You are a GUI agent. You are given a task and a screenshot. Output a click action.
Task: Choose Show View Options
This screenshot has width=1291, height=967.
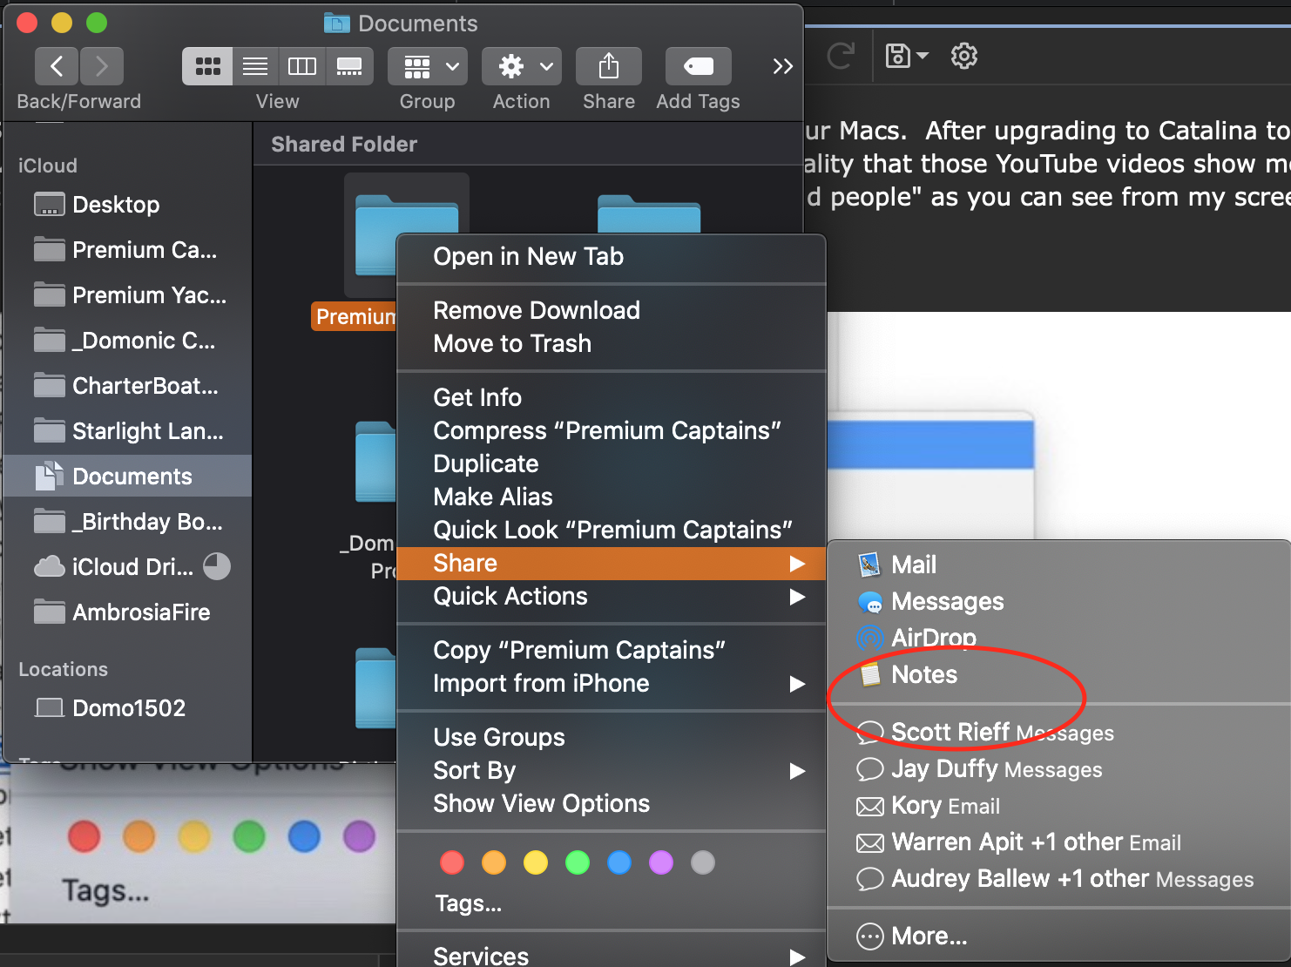point(611,804)
